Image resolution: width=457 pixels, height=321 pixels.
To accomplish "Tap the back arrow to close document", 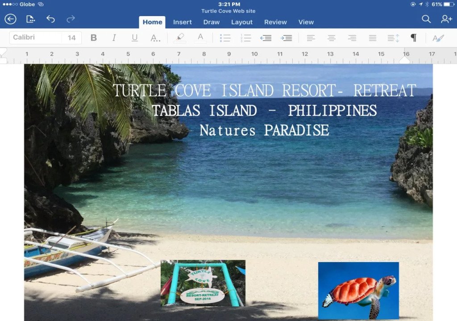I will 10,19.
